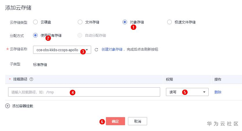Click the refresh icon beside storage name

[x=96, y=50]
